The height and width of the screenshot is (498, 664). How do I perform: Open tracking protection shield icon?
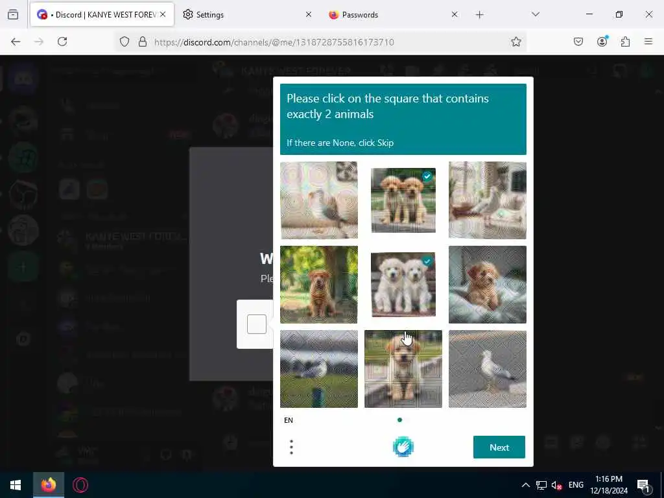coord(124,41)
